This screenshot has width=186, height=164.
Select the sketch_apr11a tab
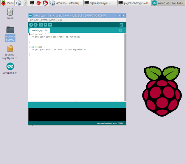pyautogui.click(x=40, y=30)
